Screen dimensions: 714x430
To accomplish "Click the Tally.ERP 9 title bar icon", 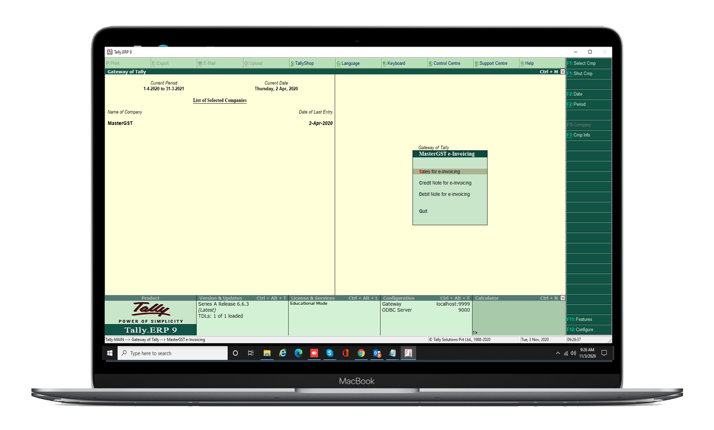I will click(110, 52).
